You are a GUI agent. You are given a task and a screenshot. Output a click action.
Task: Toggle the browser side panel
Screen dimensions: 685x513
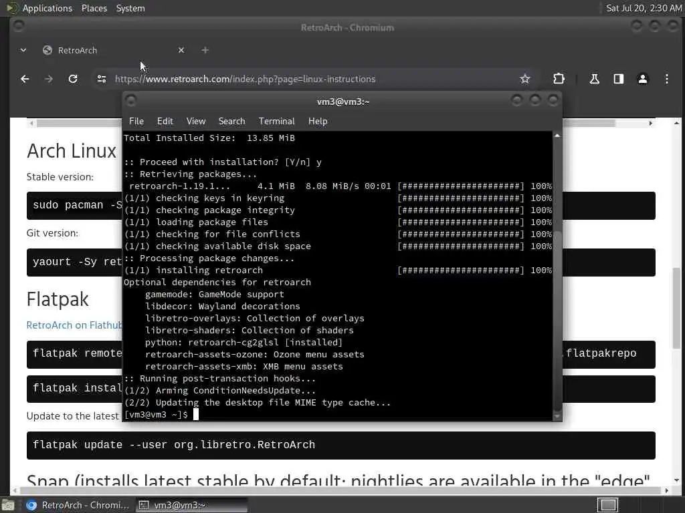pos(619,79)
